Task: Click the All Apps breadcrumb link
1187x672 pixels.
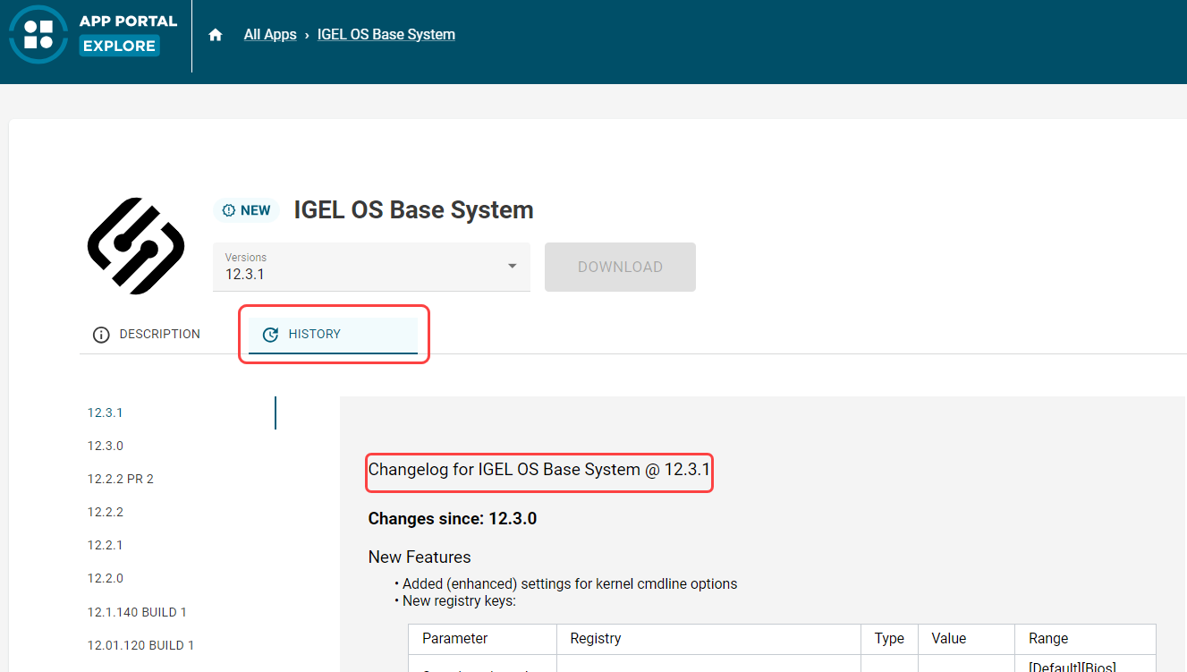Action: click(269, 33)
